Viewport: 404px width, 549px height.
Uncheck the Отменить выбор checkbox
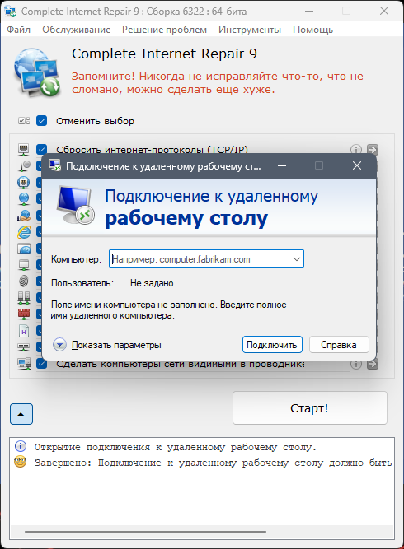[42, 121]
